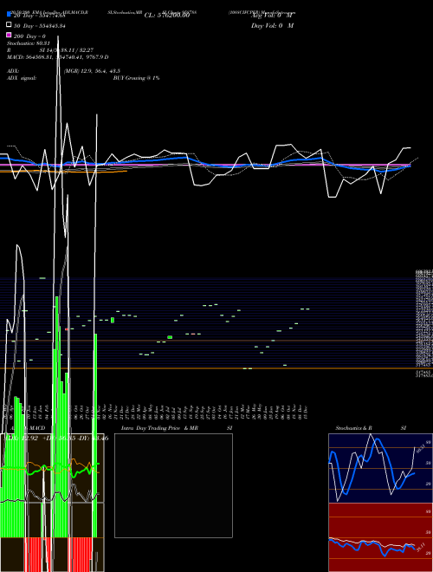Open the blue Stochastics chart panel
The height and width of the screenshot is (572, 433).
[380, 468]
